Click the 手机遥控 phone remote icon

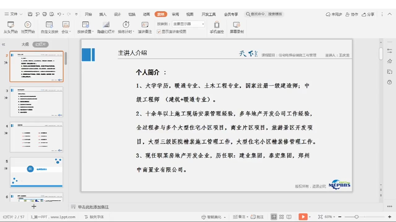(x=217, y=25)
